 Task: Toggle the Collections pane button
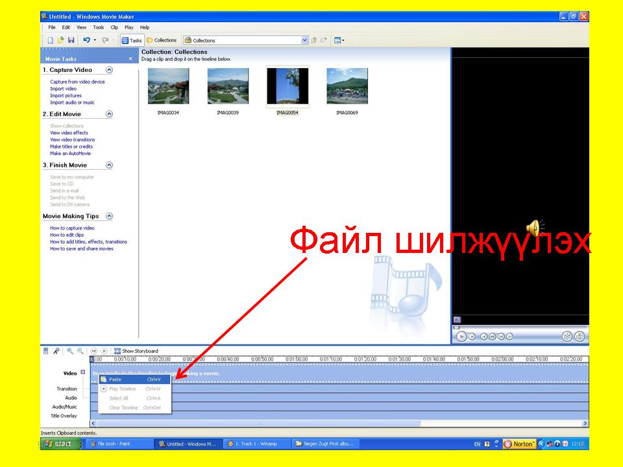(x=162, y=40)
